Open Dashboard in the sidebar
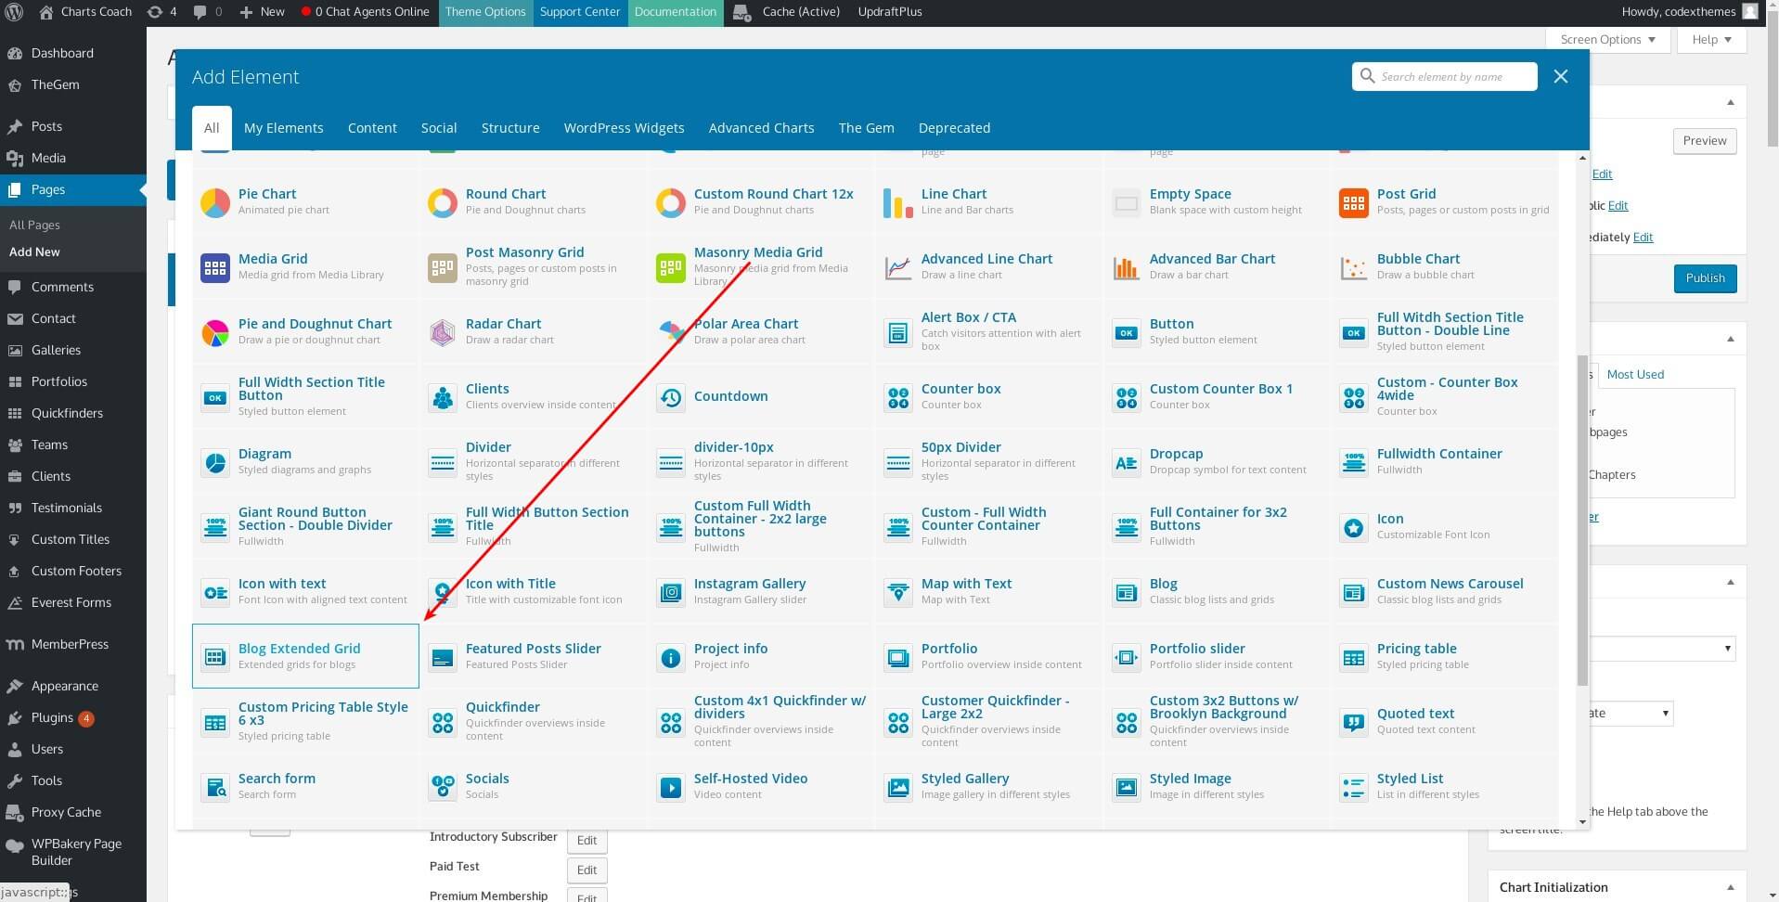The width and height of the screenshot is (1779, 902). (62, 53)
